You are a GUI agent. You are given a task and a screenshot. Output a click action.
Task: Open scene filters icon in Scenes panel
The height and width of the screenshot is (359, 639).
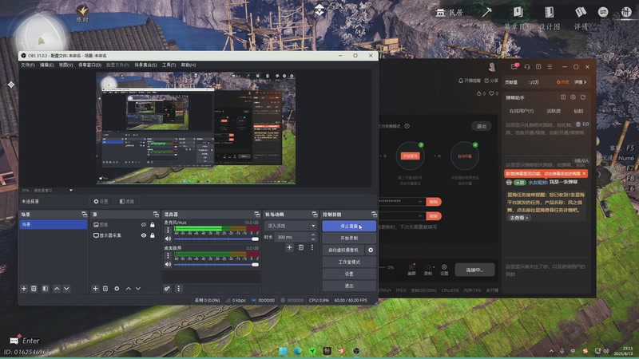tap(46, 289)
